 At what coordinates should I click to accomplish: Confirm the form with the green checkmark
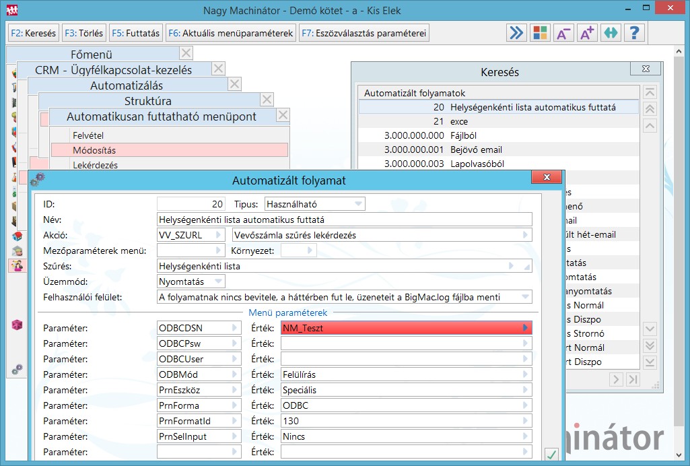click(551, 455)
